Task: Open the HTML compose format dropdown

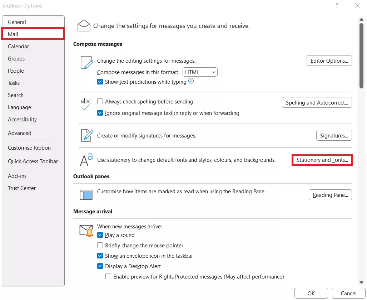Action: [x=200, y=72]
